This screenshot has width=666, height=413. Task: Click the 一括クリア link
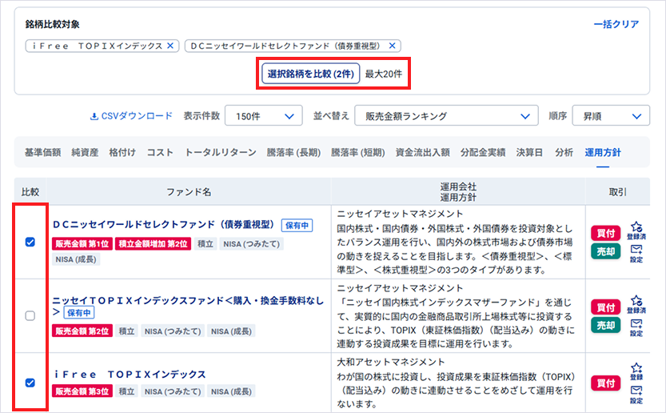616,24
